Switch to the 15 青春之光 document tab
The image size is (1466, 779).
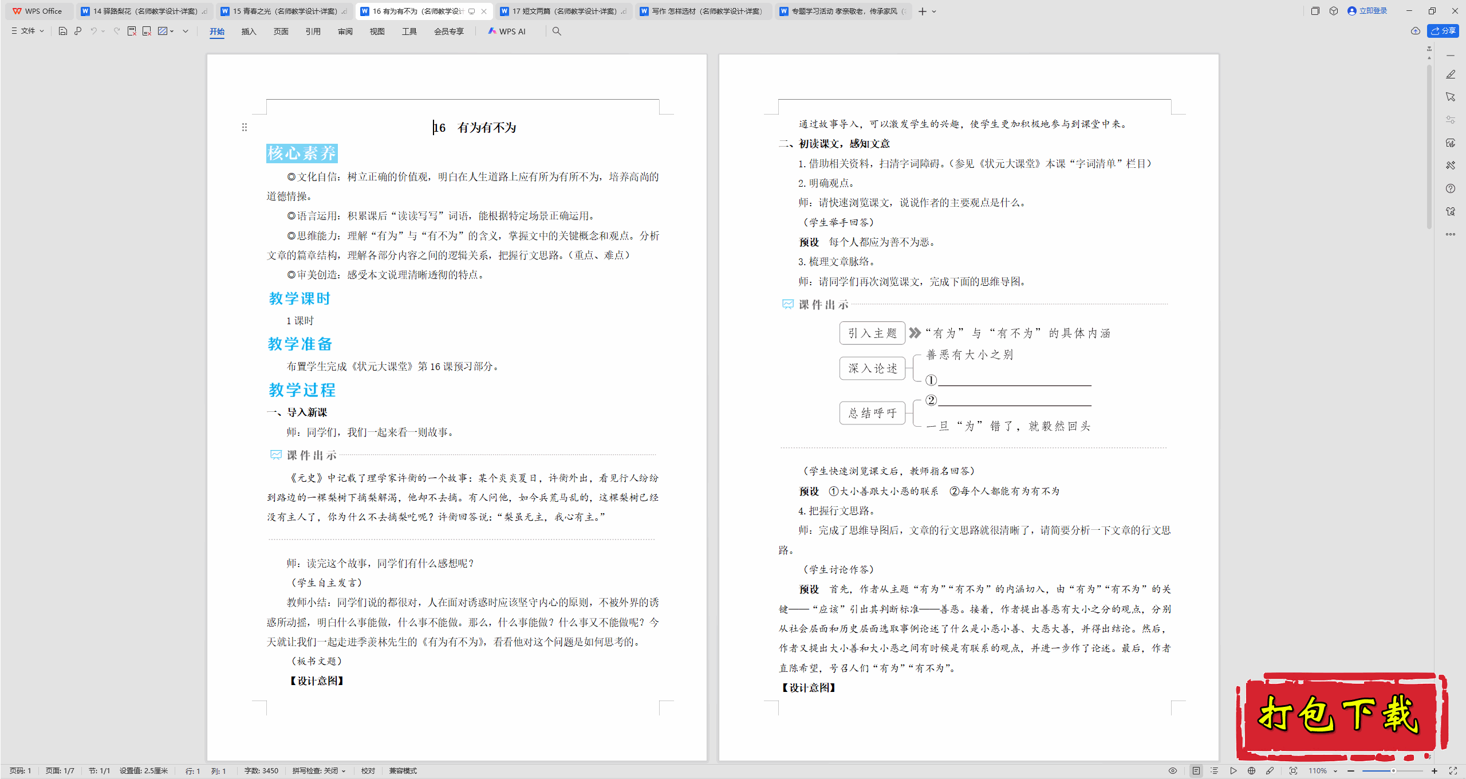(x=284, y=11)
